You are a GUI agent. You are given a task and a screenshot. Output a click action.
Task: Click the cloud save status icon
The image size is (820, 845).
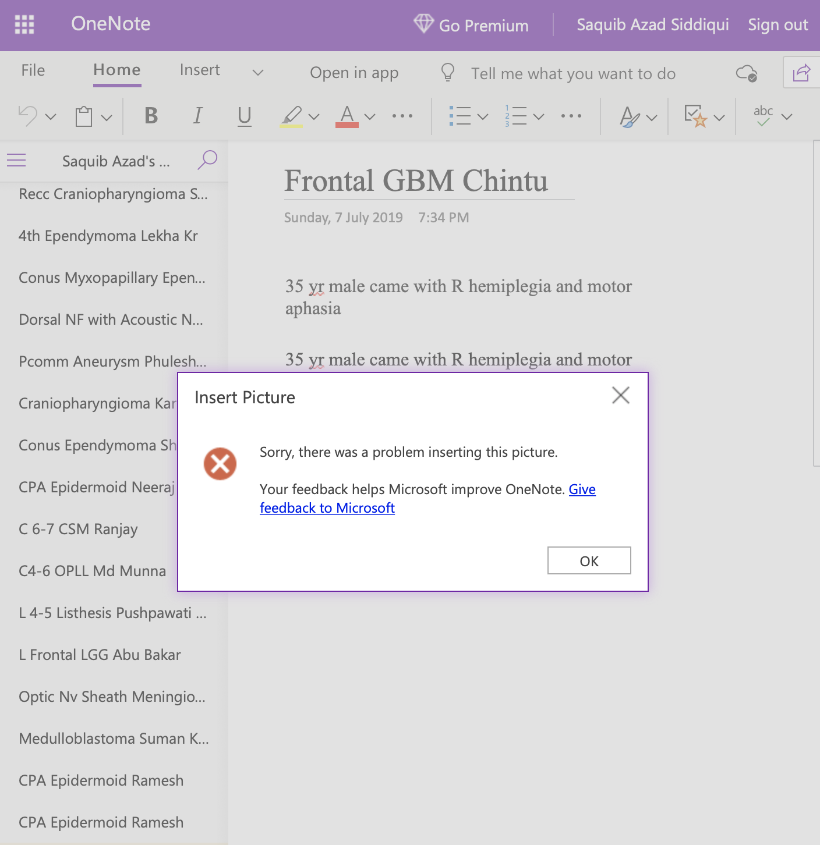coord(747,73)
